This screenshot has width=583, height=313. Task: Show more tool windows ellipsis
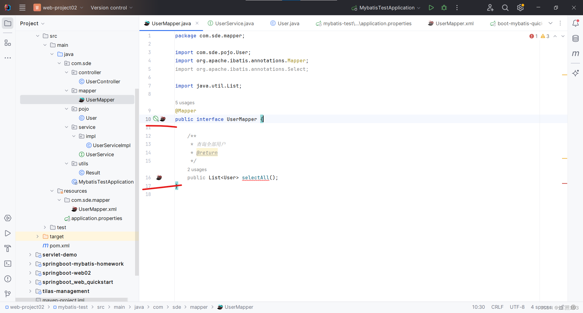(x=8, y=58)
